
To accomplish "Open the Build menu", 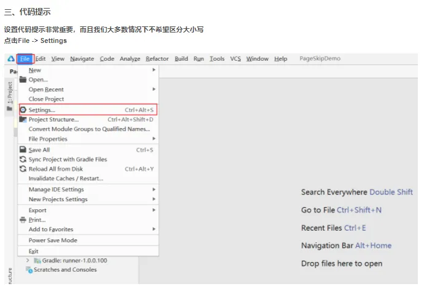I will (181, 59).
